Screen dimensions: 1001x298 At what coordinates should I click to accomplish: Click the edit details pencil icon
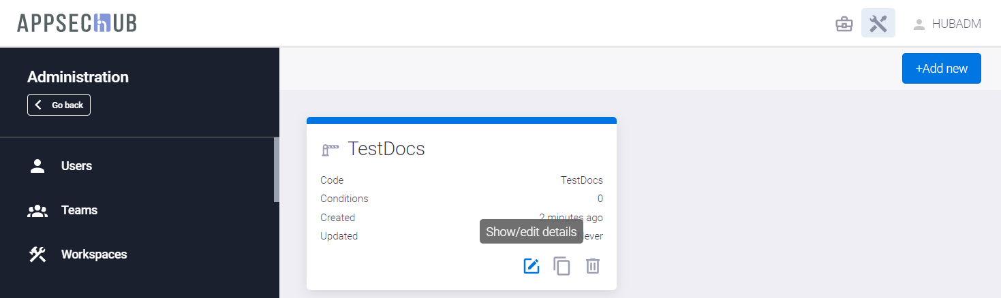tap(531, 266)
